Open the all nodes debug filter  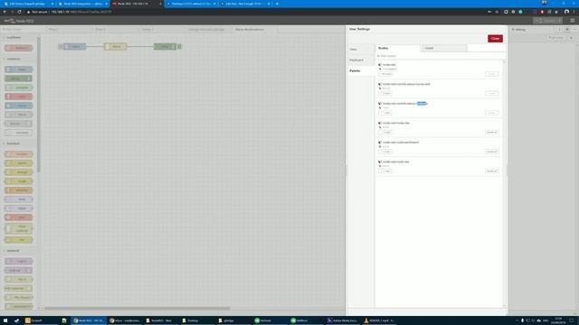pyautogui.click(x=556, y=38)
